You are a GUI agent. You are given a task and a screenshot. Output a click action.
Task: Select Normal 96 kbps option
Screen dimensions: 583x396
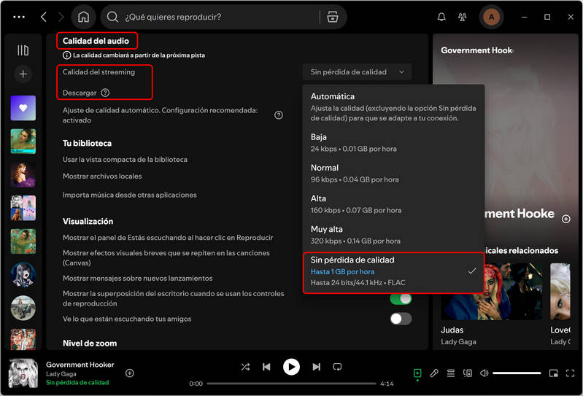point(393,174)
